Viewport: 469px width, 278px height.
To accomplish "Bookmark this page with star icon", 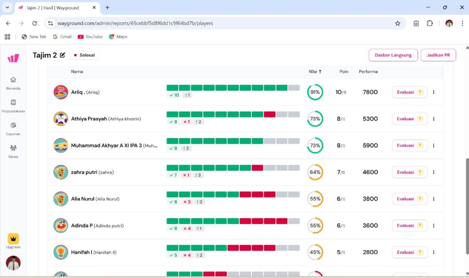I will click(398, 23).
